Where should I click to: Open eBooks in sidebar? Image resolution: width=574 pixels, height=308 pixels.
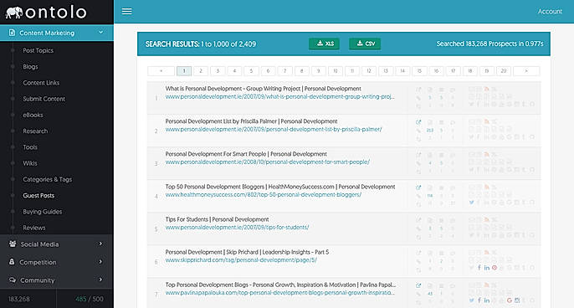pos(33,115)
